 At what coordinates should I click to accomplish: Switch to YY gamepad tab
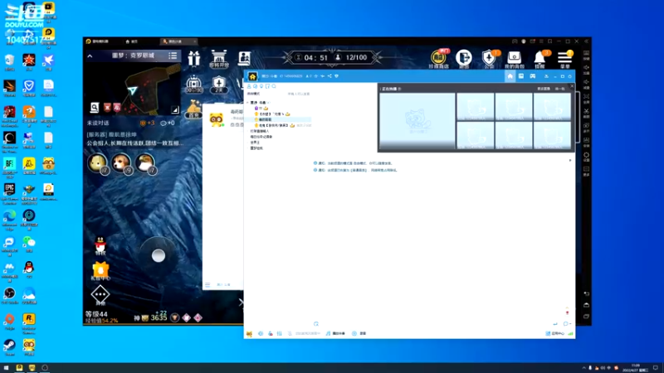533,76
